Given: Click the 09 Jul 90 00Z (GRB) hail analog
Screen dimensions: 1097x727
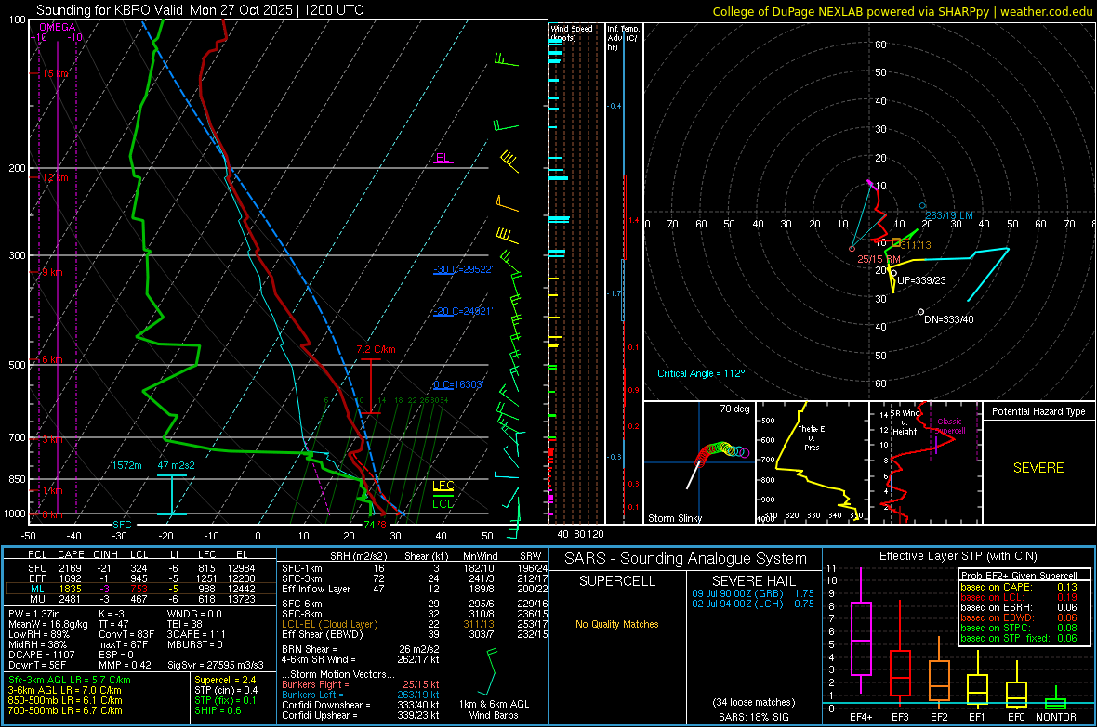Looking at the screenshot, I should (753, 593).
